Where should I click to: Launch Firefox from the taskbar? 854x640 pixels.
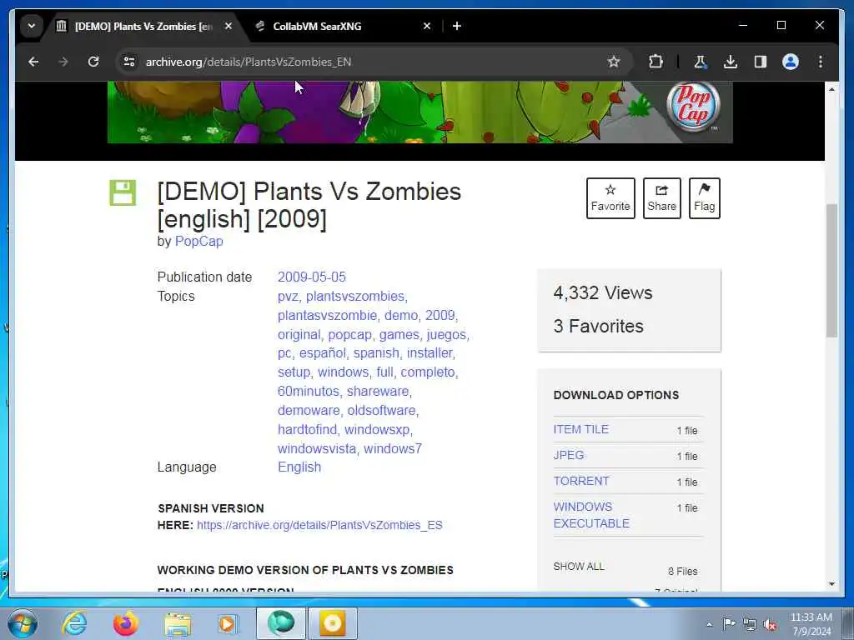pos(125,623)
